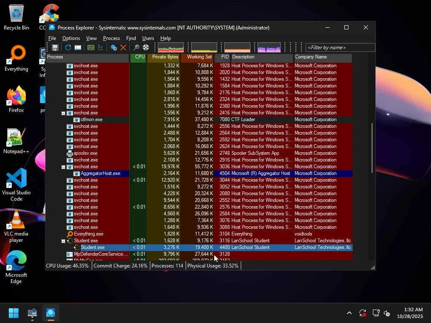Open the Users menu

[148, 38]
